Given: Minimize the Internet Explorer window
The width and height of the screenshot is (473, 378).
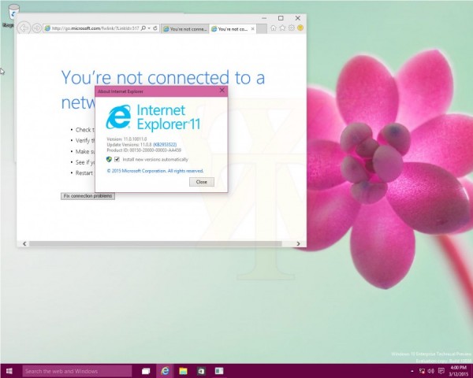Looking at the screenshot, I should 264,18.
